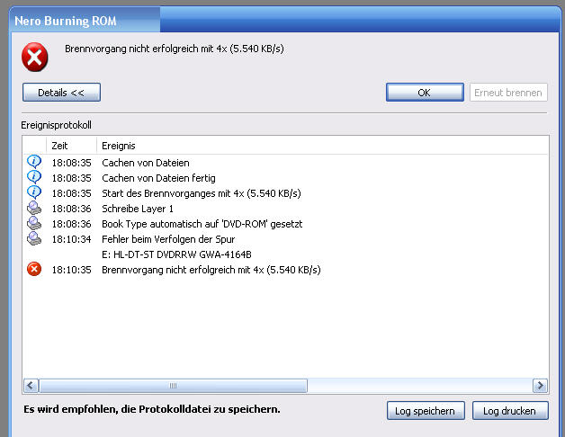This screenshot has width=565, height=437.
Task: Click drive line 'E: HL-DT-ST DVDRRW GWA-4164B'
Action: click(x=176, y=254)
